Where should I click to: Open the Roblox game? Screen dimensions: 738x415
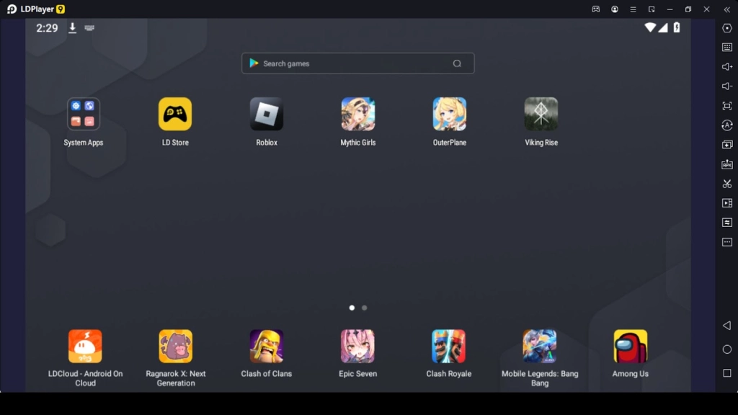click(x=267, y=114)
